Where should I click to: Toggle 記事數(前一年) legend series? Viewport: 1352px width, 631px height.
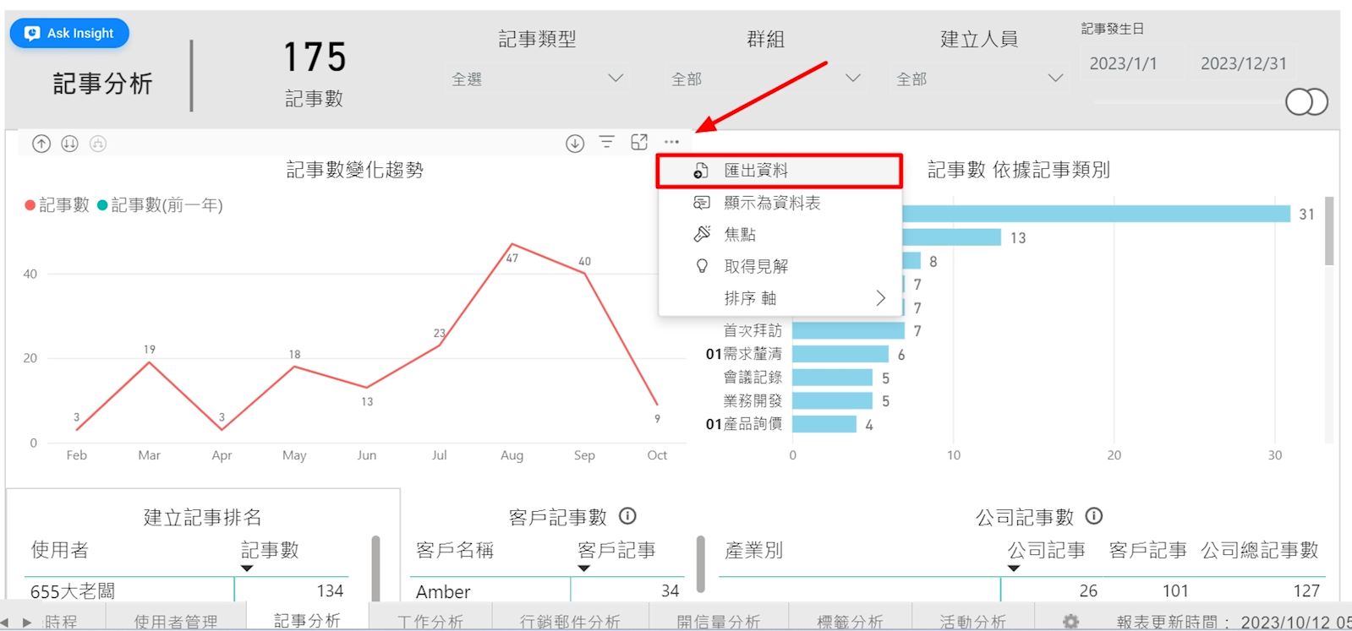161,205
